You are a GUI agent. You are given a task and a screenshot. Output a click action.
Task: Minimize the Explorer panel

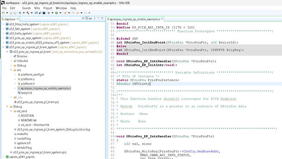coord(98,18)
